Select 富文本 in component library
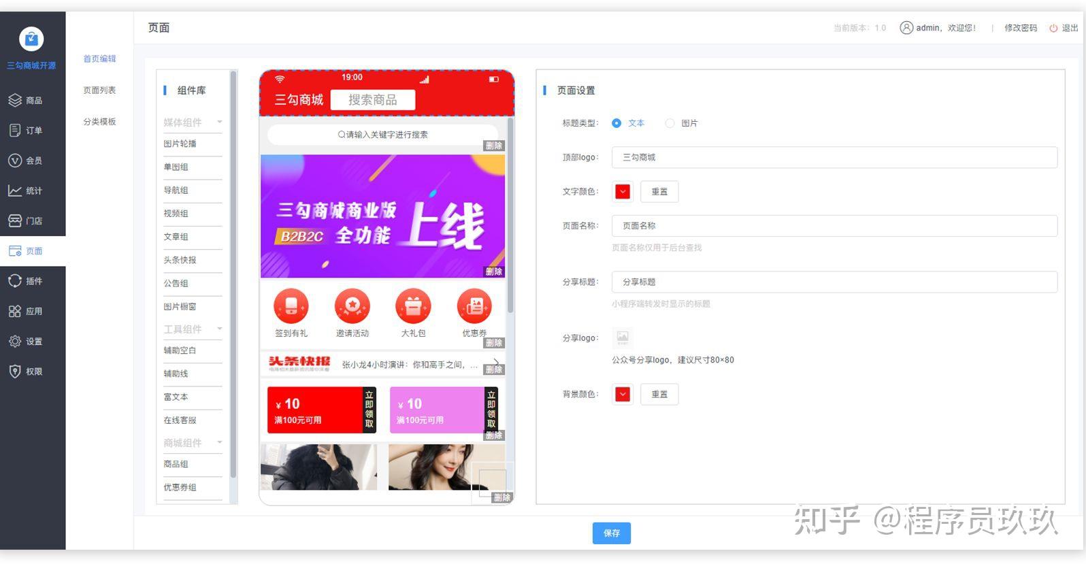The width and height of the screenshot is (1086, 564). pyautogui.click(x=193, y=397)
